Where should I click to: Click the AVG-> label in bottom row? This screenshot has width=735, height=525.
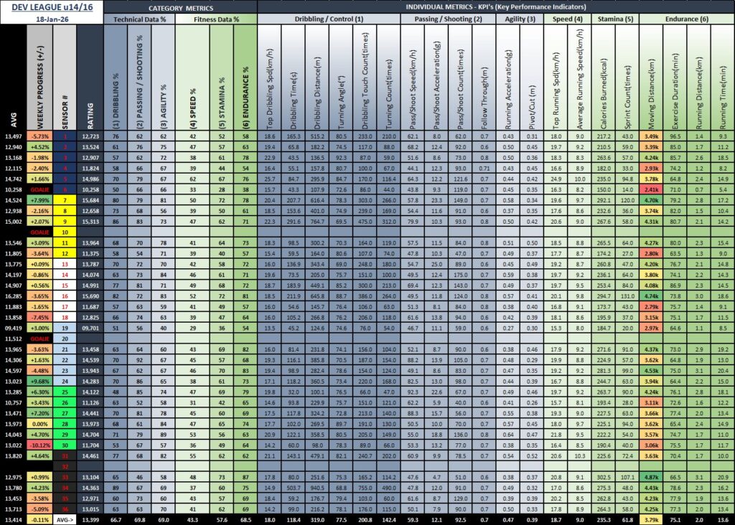coord(65,519)
